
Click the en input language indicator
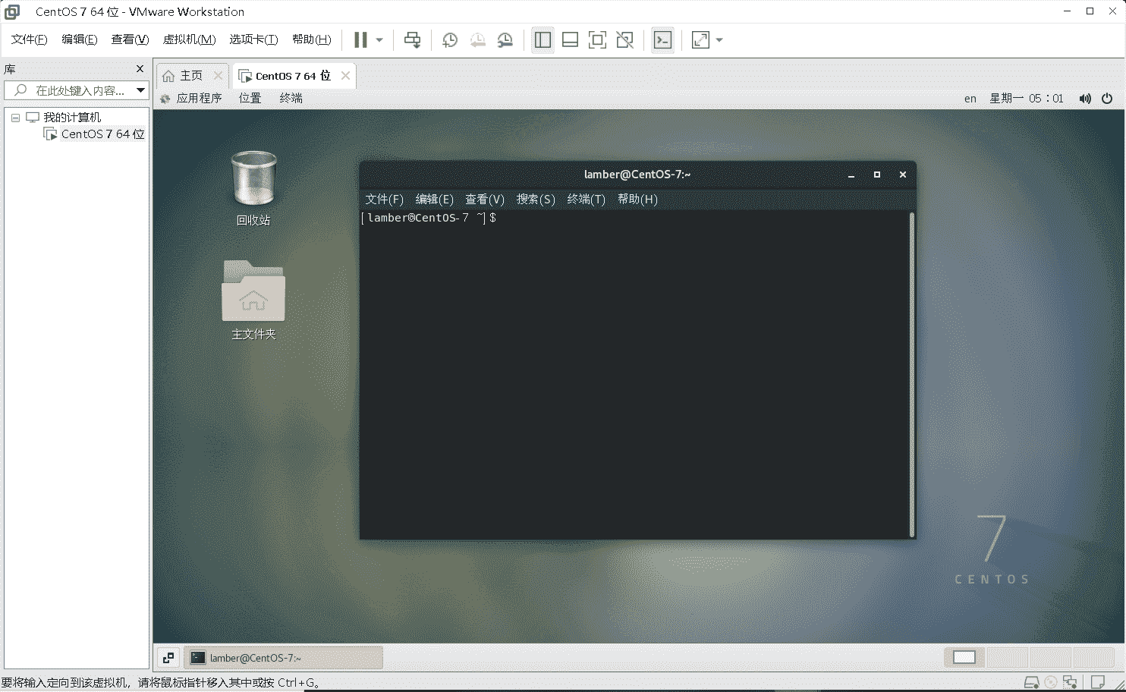pyautogui.click(x=970, y=99)
